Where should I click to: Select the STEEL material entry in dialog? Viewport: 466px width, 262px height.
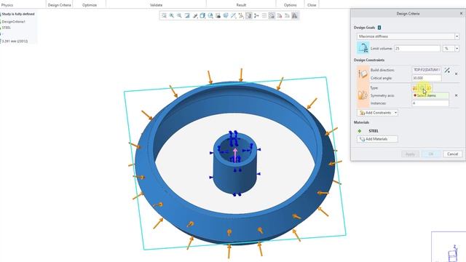[374, 131]
